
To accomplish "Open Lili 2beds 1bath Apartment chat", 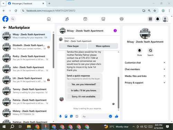I will 26,80.
